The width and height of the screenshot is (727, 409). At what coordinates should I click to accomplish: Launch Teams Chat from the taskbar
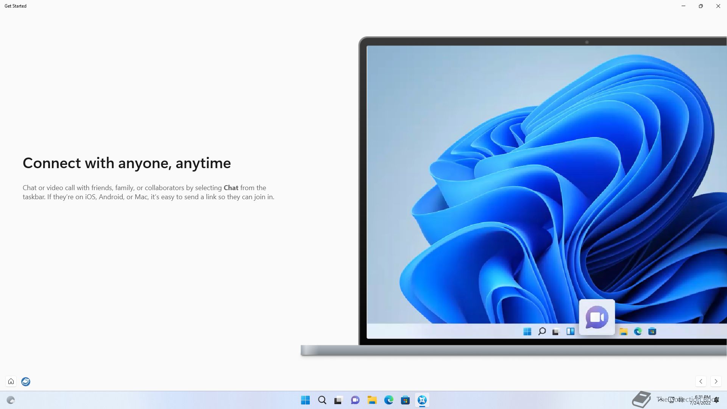click(x=355, y=400)
